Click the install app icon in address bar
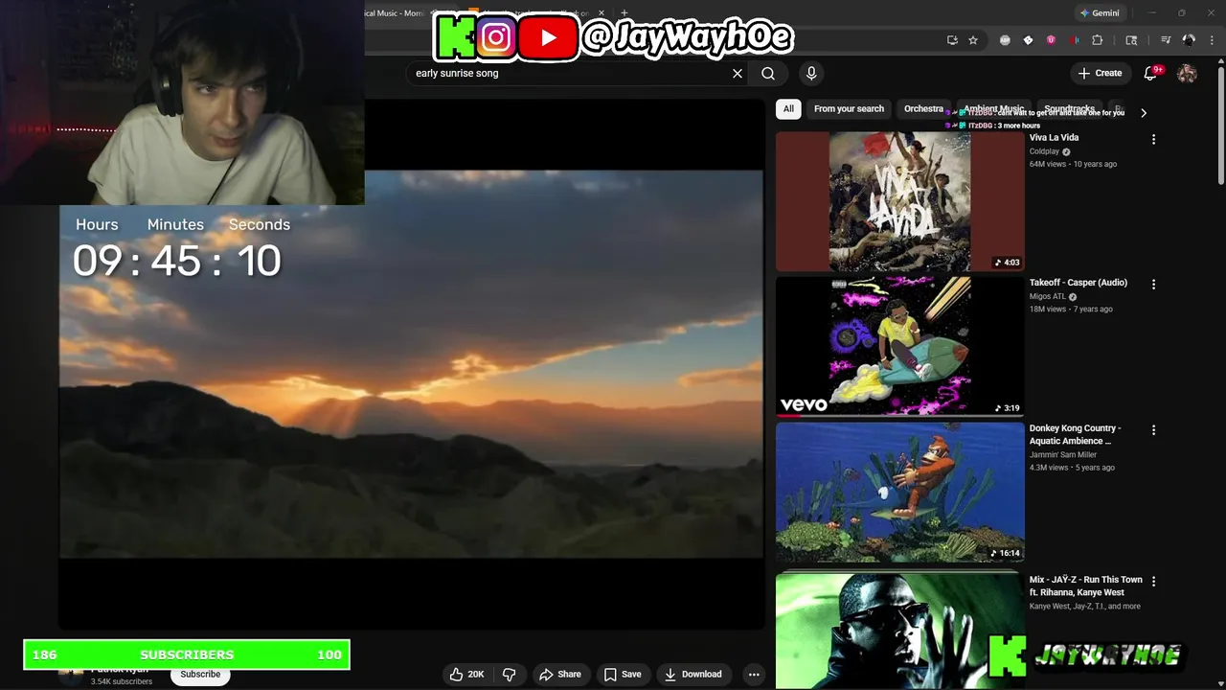Screen dimensions: 1226x690 952,40
